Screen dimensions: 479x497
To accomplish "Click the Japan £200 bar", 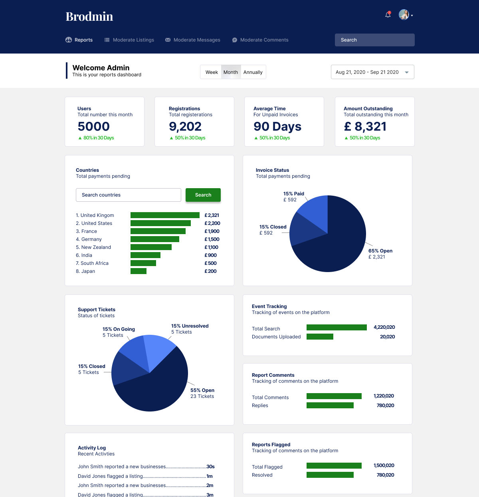I will click(139, 271).
